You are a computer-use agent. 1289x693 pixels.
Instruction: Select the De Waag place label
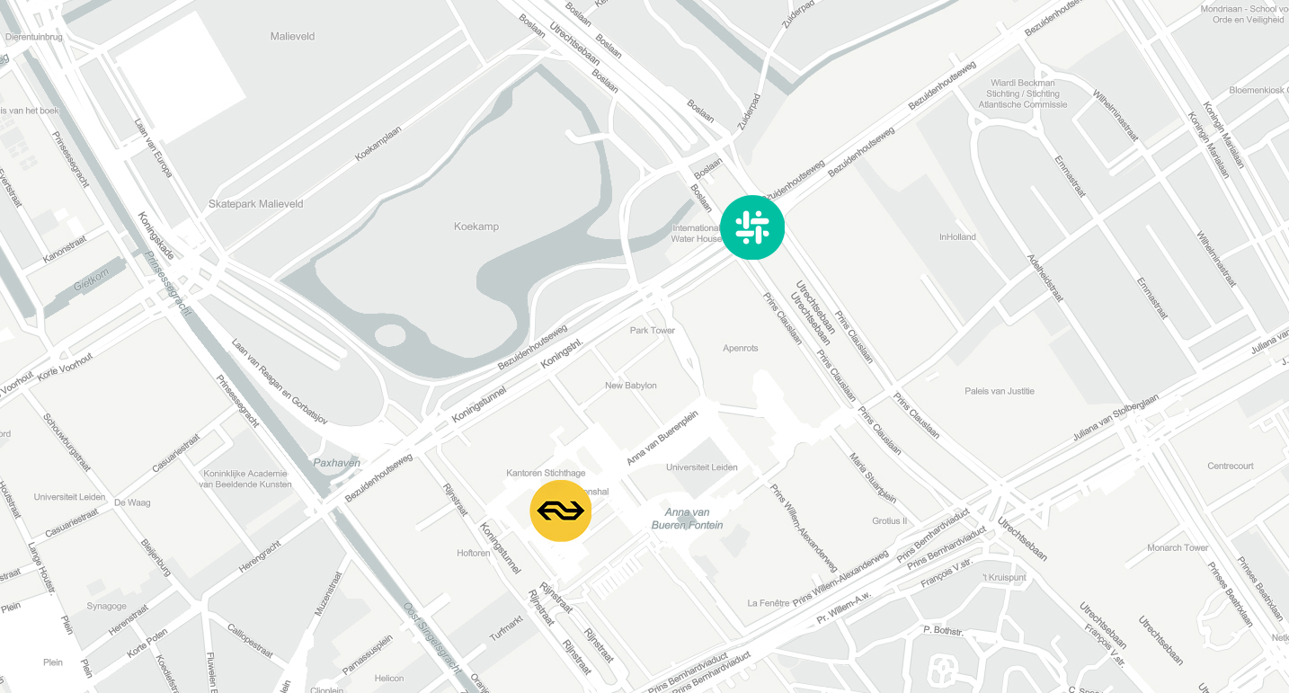[x=132, y=503]
